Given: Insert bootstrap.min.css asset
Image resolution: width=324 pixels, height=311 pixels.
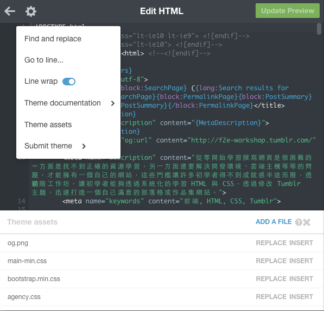Looking at the screenshot, I should coord(301,279).
